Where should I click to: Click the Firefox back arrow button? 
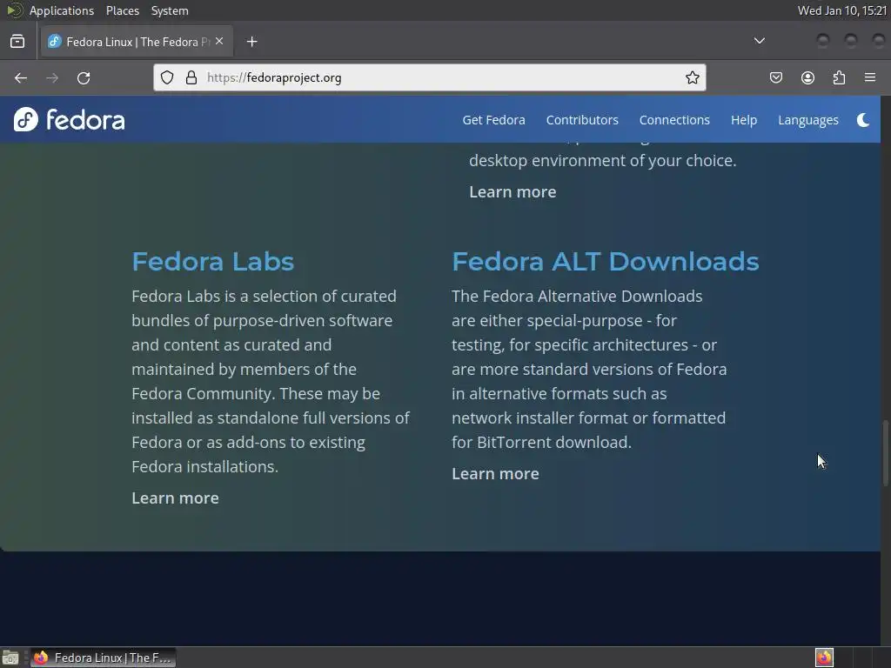tap(21, 77)
